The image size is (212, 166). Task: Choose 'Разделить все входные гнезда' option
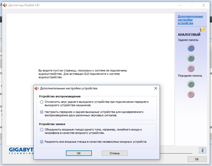point(42,142)
